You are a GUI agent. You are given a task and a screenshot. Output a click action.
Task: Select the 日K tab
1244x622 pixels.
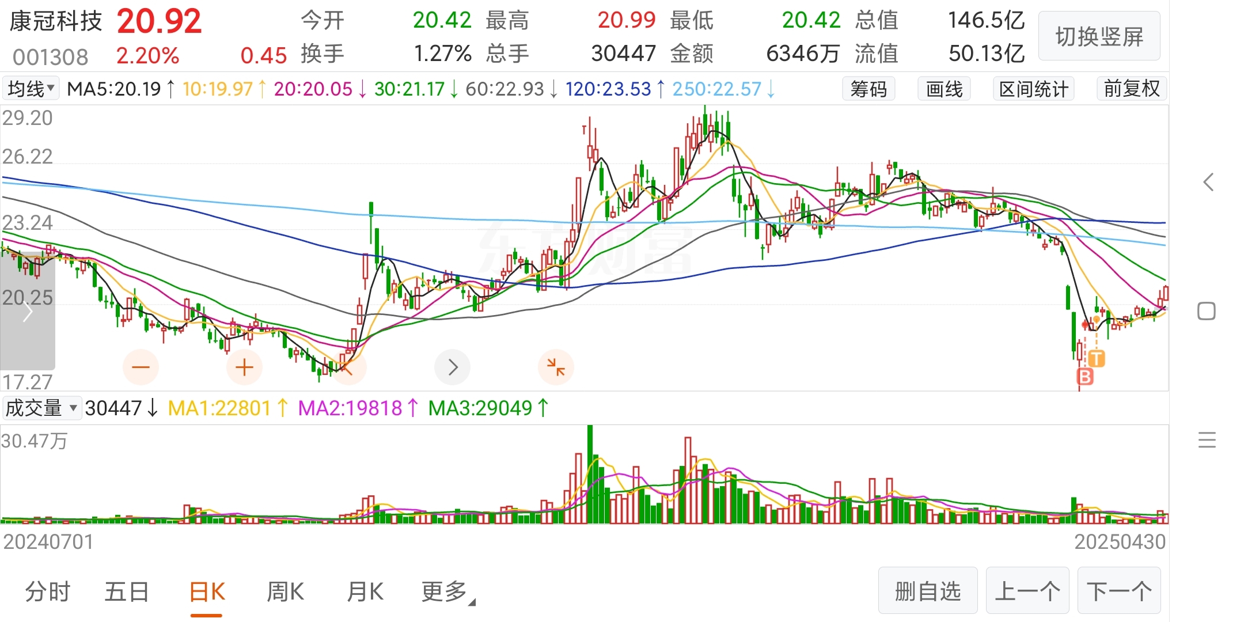207,591
